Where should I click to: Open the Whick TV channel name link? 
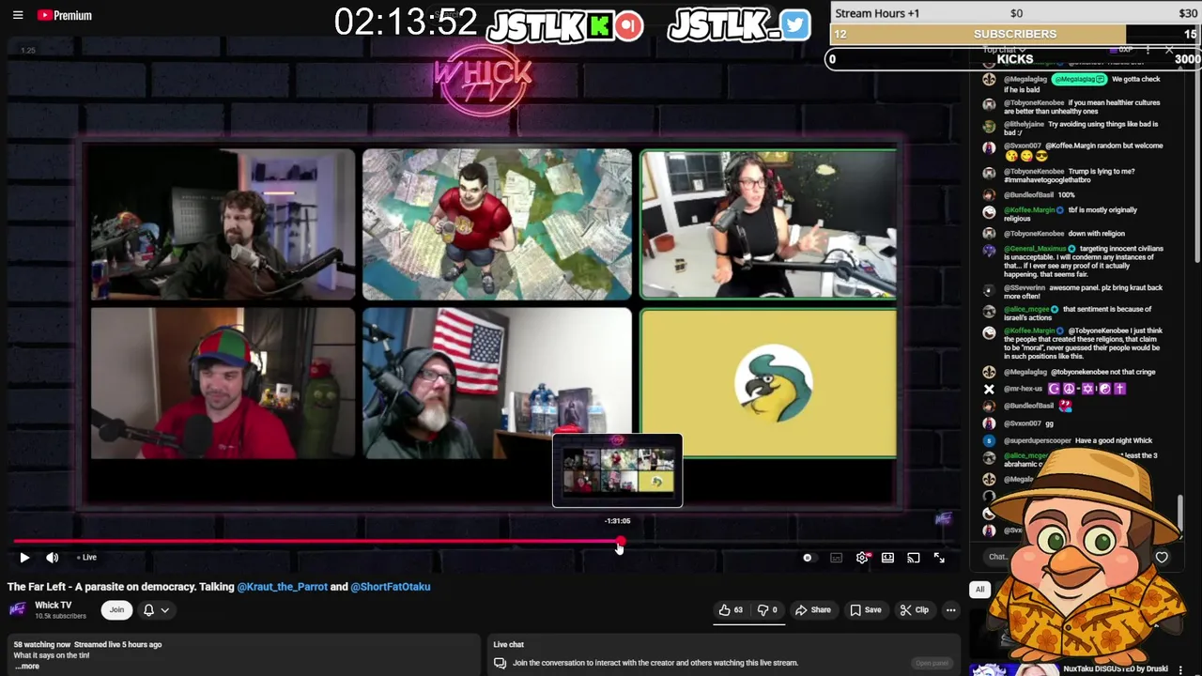point(53,606)
